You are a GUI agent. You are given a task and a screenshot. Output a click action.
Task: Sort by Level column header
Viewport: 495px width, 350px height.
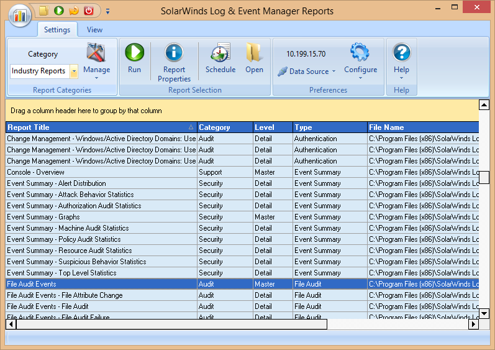click(273, 127)
